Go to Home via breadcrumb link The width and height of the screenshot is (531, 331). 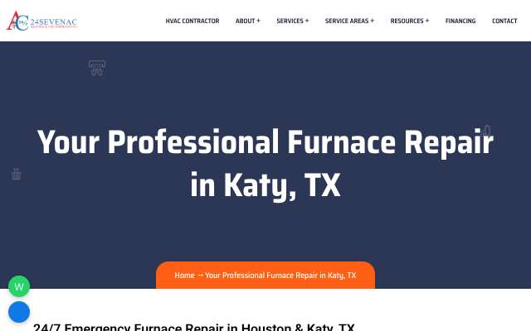184,276
